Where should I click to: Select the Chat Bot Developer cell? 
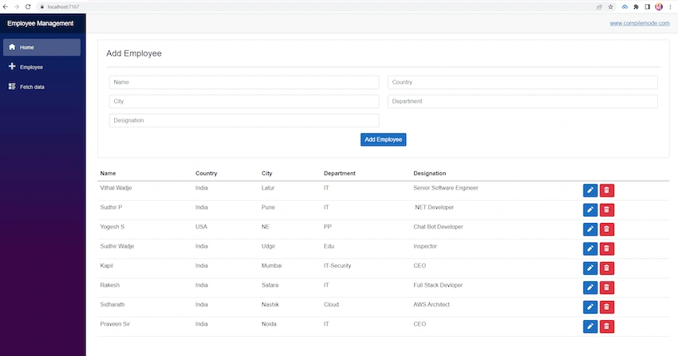pyautogui.click(x=438, y=227)
